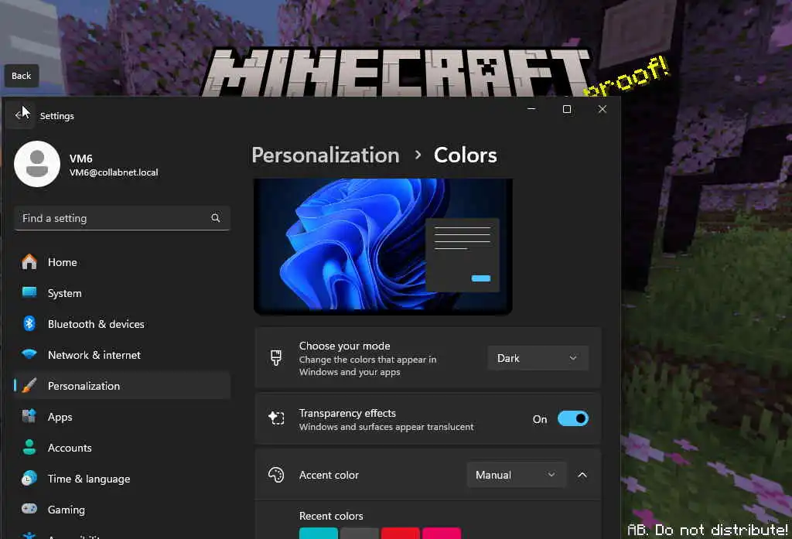Viewport: 792px width, 539px height.
Task: Click the blue bloom theme preview image
Action: (x=383, y=247)
